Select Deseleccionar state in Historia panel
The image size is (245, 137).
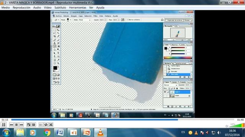coord(175,68)
